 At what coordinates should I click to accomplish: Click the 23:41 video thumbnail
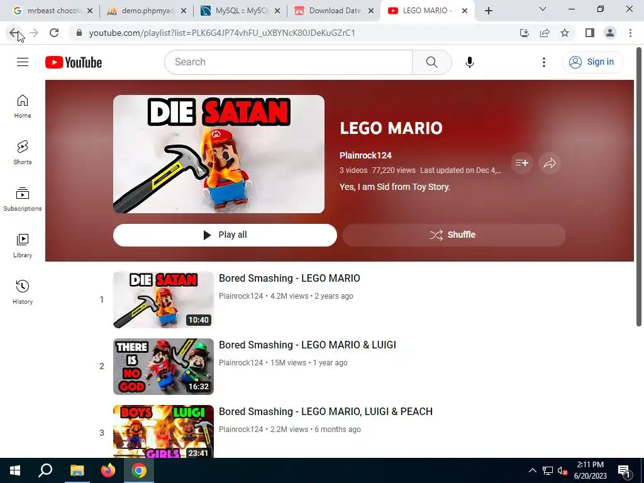[x=164, y=431]
